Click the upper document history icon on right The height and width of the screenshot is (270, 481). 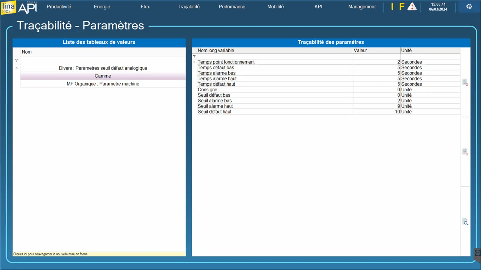coord(465,82)
